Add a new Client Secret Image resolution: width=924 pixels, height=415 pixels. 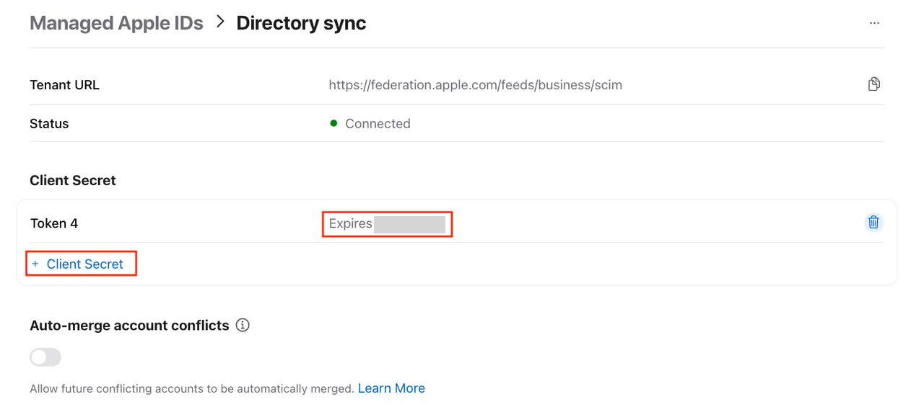point(84,264)
